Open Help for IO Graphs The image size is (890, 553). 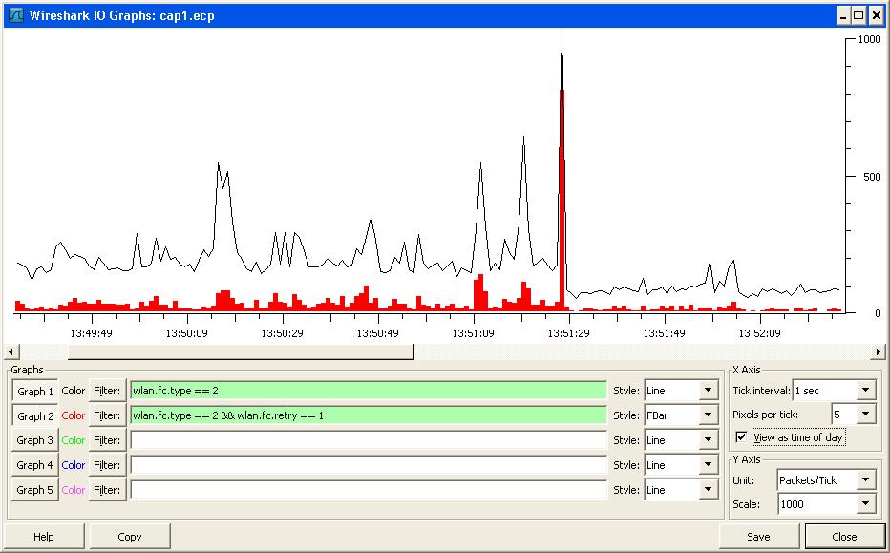tap(45, 536)
